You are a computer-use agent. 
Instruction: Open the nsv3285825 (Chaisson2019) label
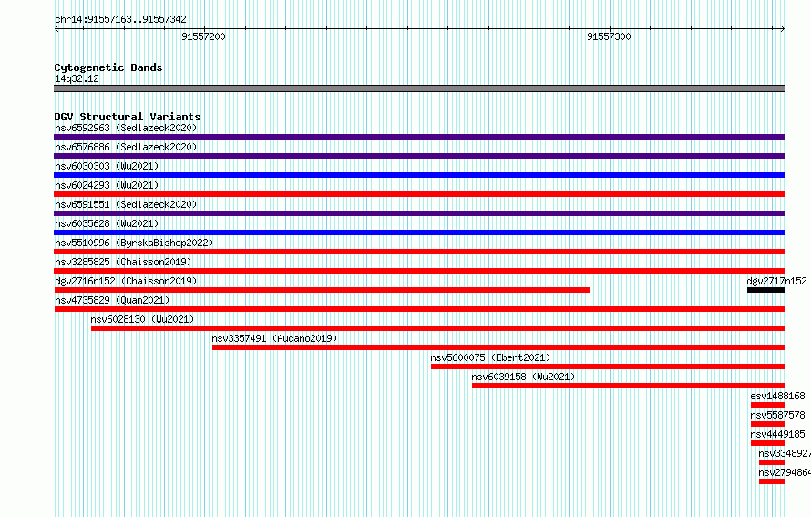click(x=123, y=262)
